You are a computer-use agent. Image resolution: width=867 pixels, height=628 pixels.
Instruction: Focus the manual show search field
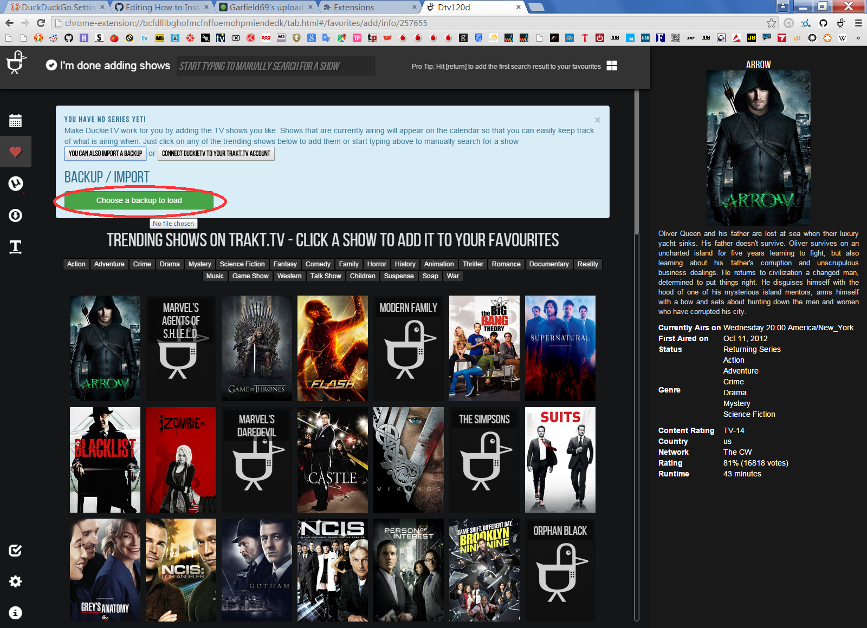pos(275,66)
